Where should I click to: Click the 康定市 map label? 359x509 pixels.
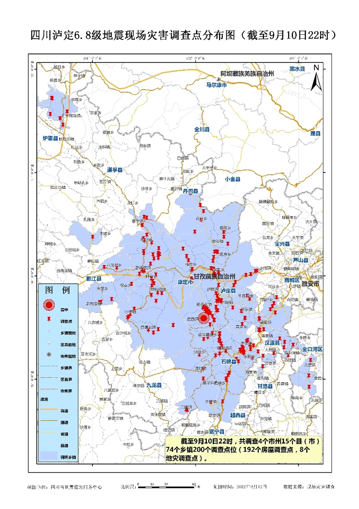[x=185, y=282]
